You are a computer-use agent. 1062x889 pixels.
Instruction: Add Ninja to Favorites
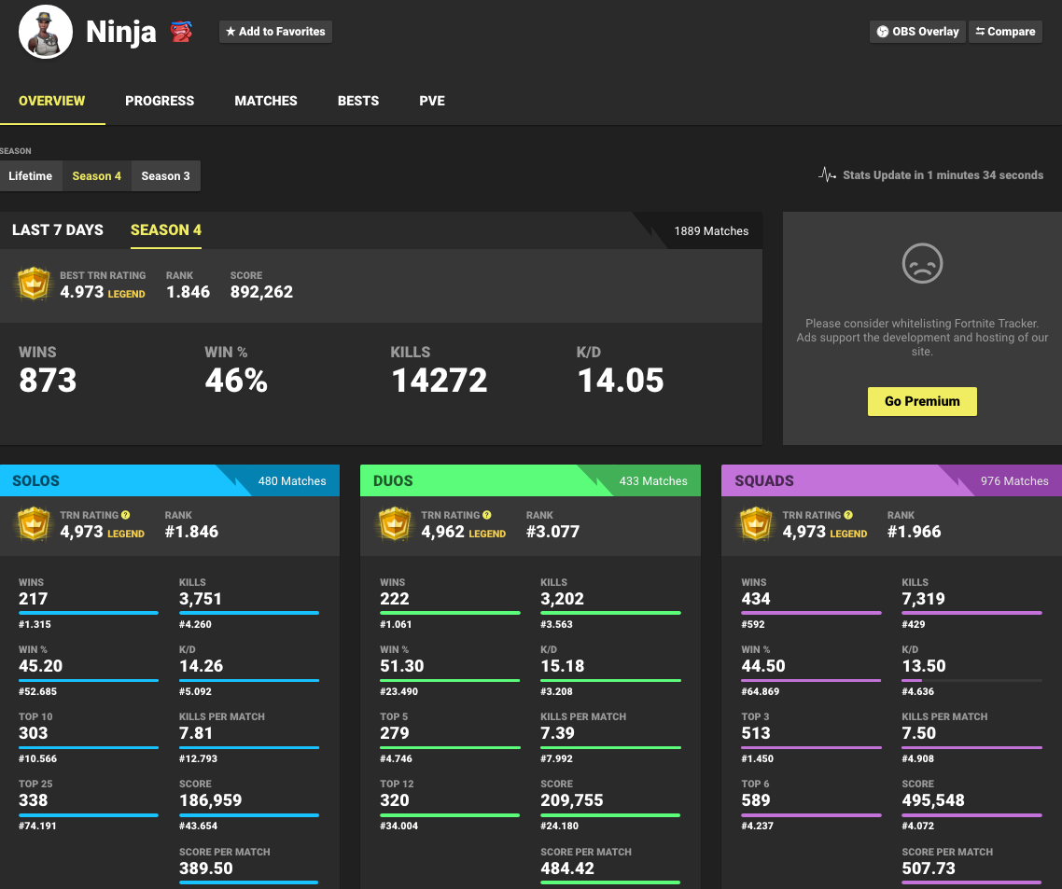click(x=275, y=31)
